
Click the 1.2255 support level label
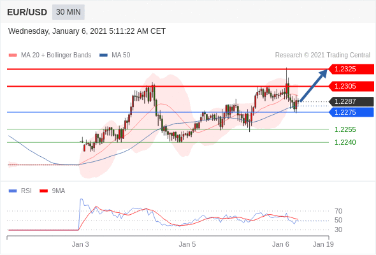pos(345,130)
